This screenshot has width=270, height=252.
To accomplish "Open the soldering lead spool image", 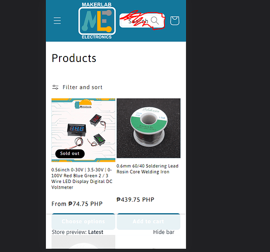I will pos(148,128).
